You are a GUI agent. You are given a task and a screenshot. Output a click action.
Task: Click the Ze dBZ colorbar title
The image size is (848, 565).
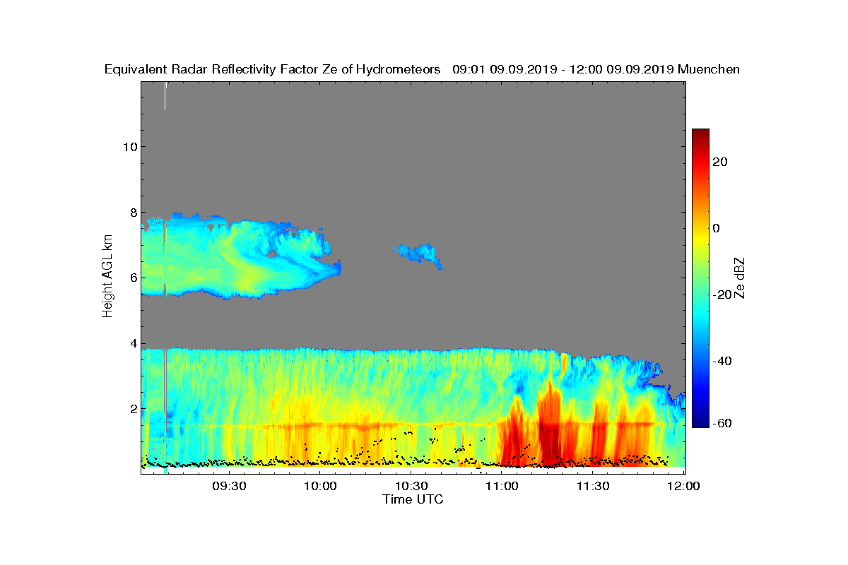(740, 278)
